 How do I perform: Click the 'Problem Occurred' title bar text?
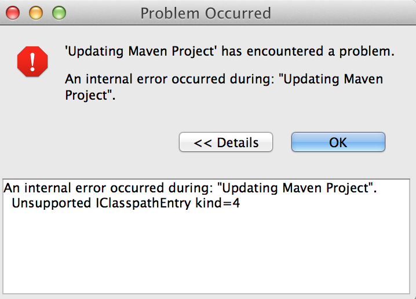[x=206, y=12]
